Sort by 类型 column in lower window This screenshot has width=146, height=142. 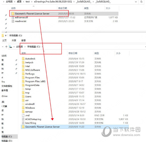97,53
